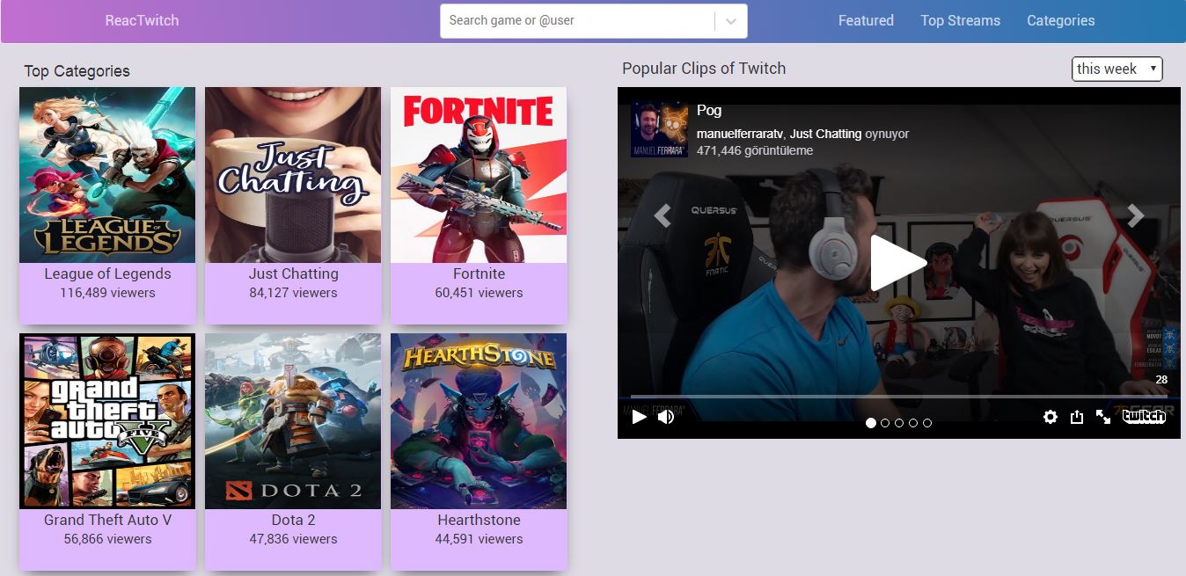Toggle fullscreen on the clip player

pos(1103,417)
